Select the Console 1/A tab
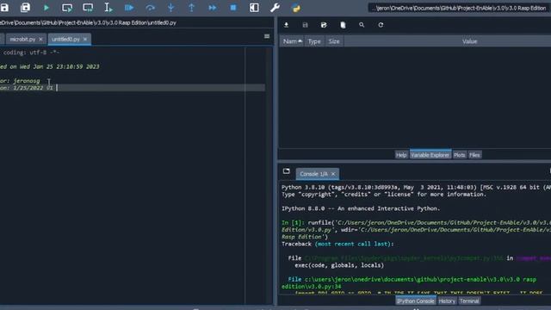 pyautogui.click(x=313, y=174)
